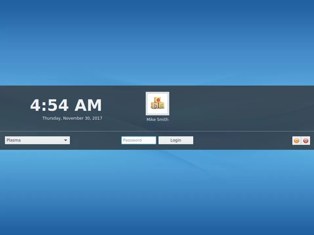Click the blue letter b block in avatar
The image size is (314, 235).
[x=155, y=106]
